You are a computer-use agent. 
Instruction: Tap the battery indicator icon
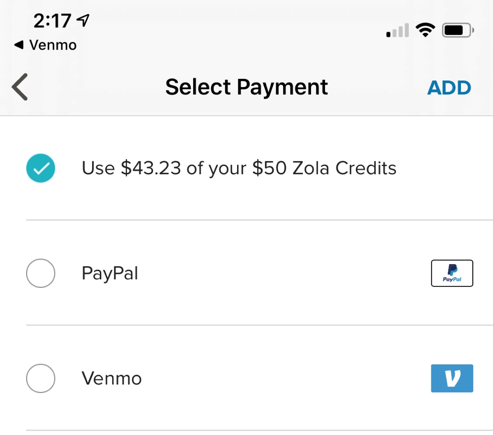[457, 30]
